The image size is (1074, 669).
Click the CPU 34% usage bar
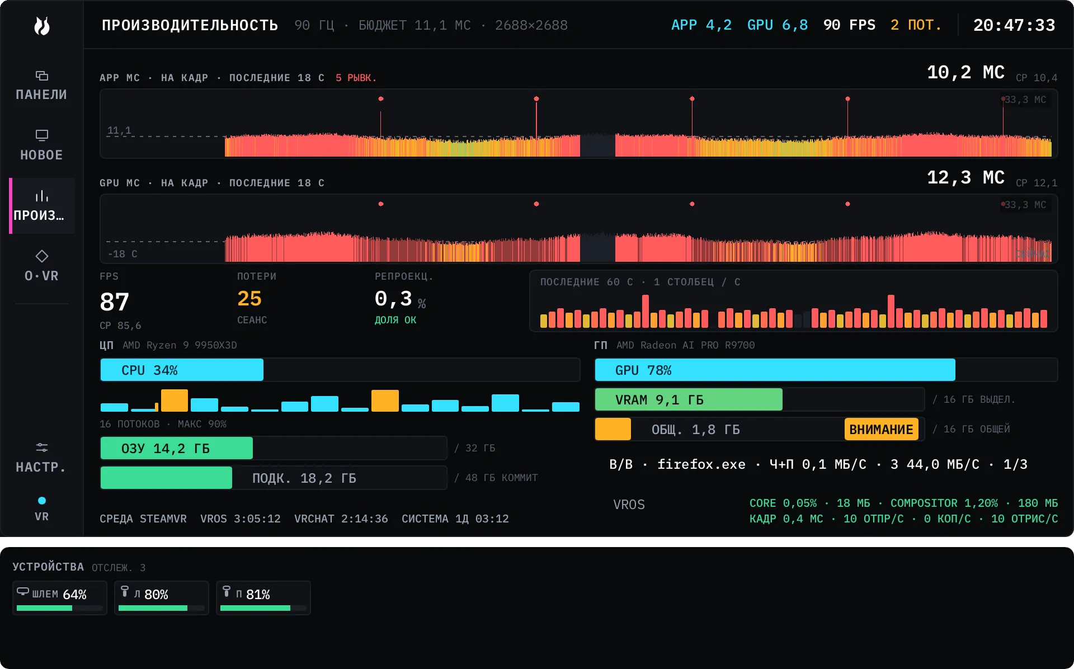coord(340,370)
